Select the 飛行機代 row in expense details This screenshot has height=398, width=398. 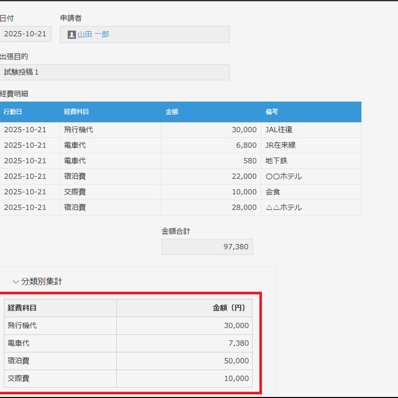tap(180, 130)
